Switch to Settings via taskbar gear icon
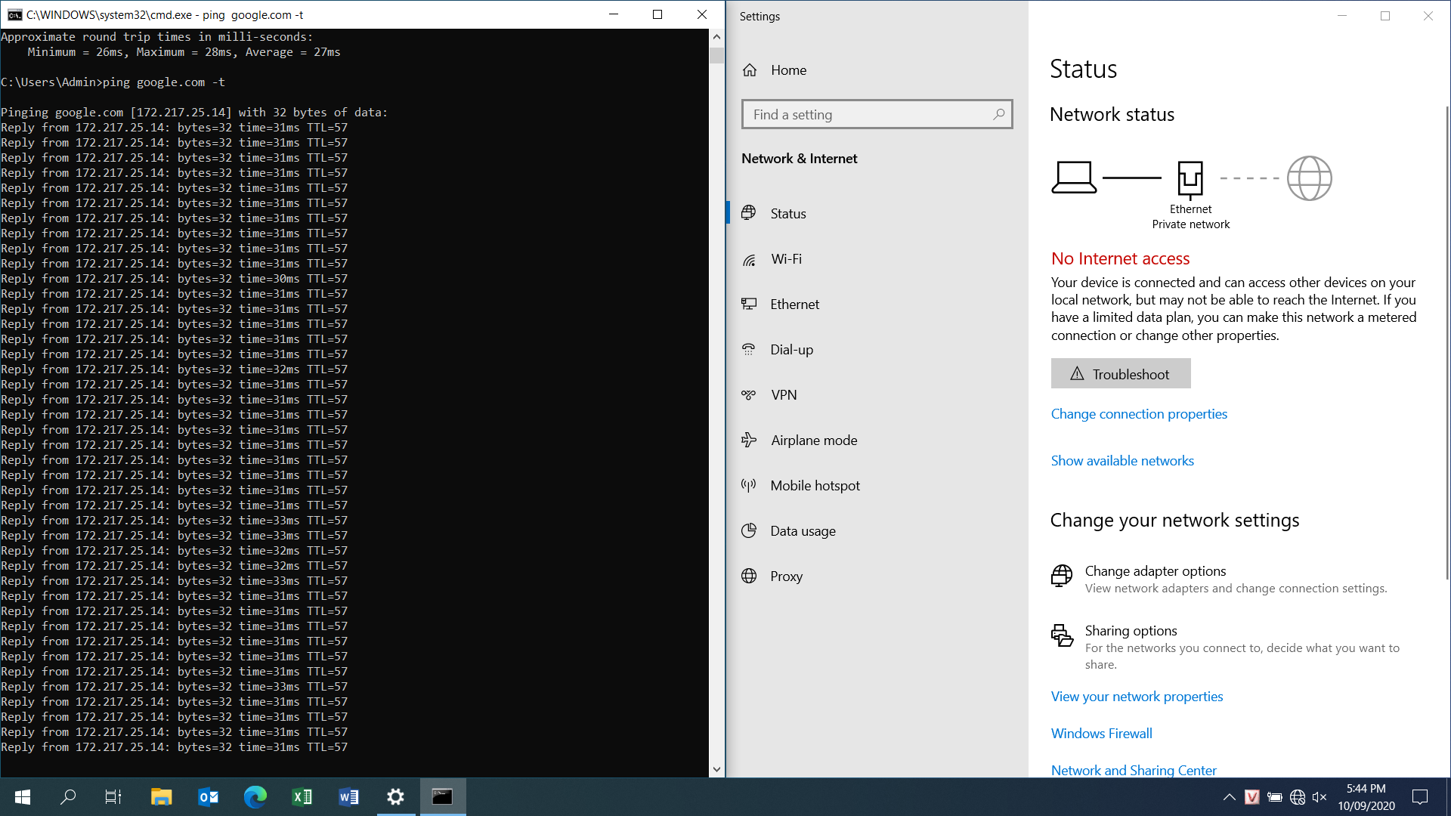Viewport: 1451px width, 816px height. 395,797
